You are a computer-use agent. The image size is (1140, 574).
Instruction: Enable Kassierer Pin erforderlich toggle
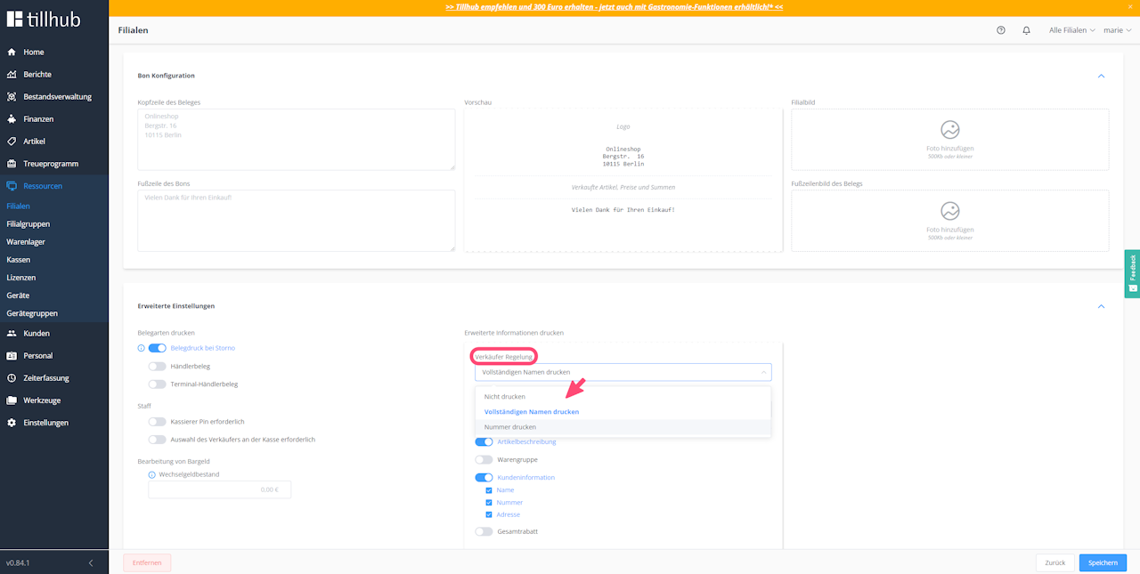click(x=158, y=422)
